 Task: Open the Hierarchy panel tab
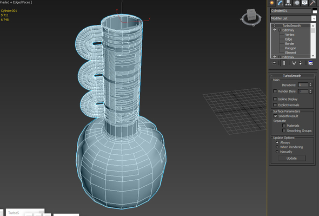pyautogui.click(x=288, y=3)
